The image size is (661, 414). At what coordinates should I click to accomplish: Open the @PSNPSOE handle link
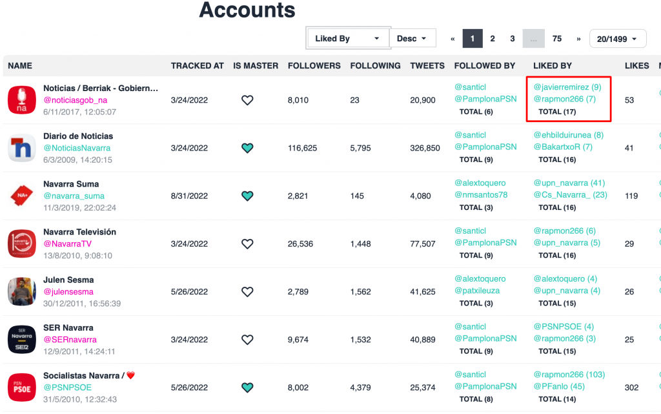tap(67, 387)
